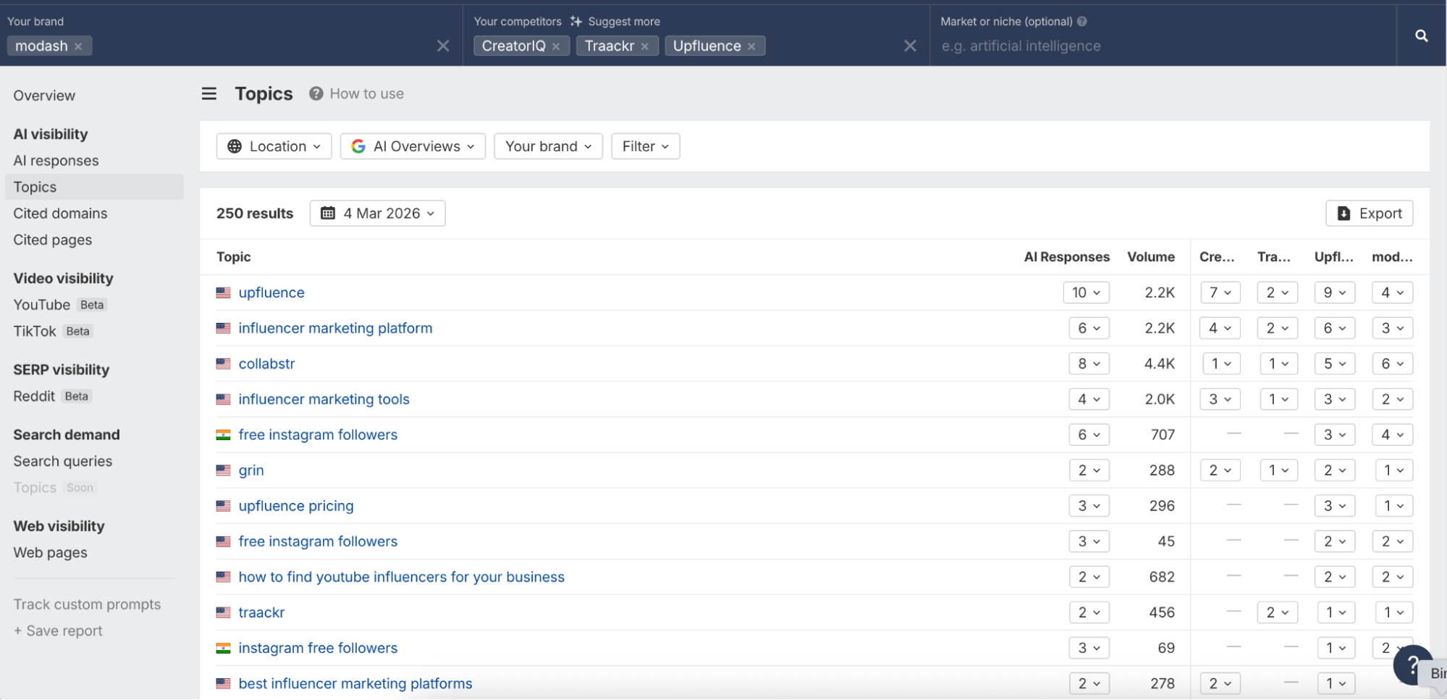
Task: Click US flag on upfluence row
Action: click(x=223, y=292)
